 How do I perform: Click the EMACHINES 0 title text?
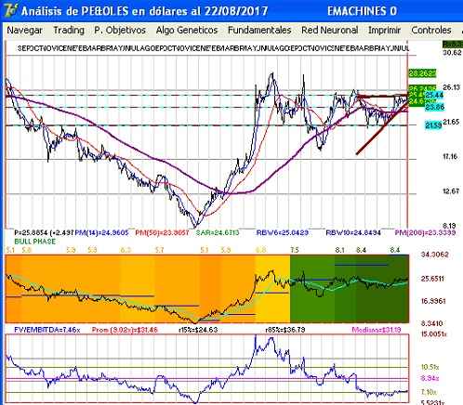pyautogui.click(x=362, y=11)
